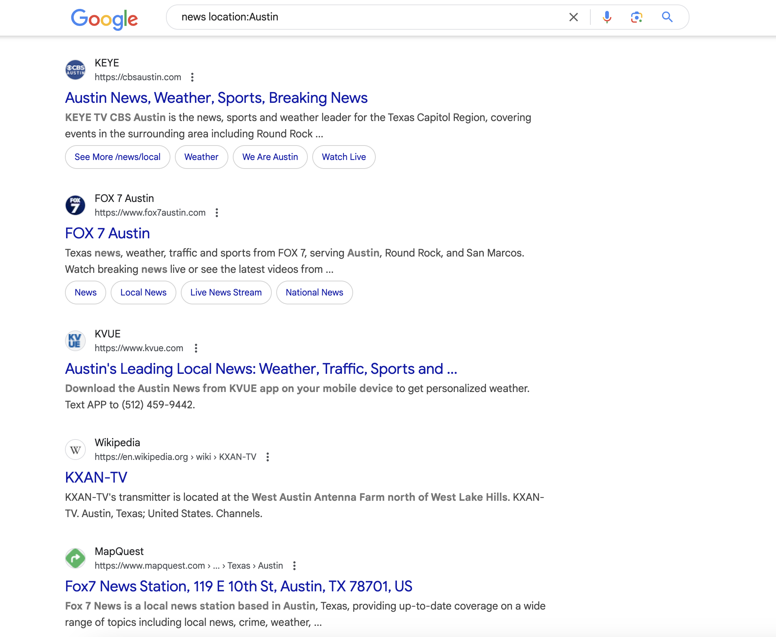
Task: Click the https://www.kvue.com URL text
Action: [139, 348]
